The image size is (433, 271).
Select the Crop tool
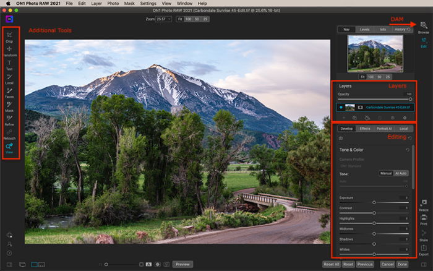pos(9,37)
